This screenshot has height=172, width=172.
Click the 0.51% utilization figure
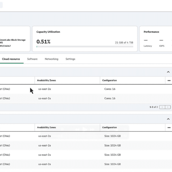coord(43,42)
